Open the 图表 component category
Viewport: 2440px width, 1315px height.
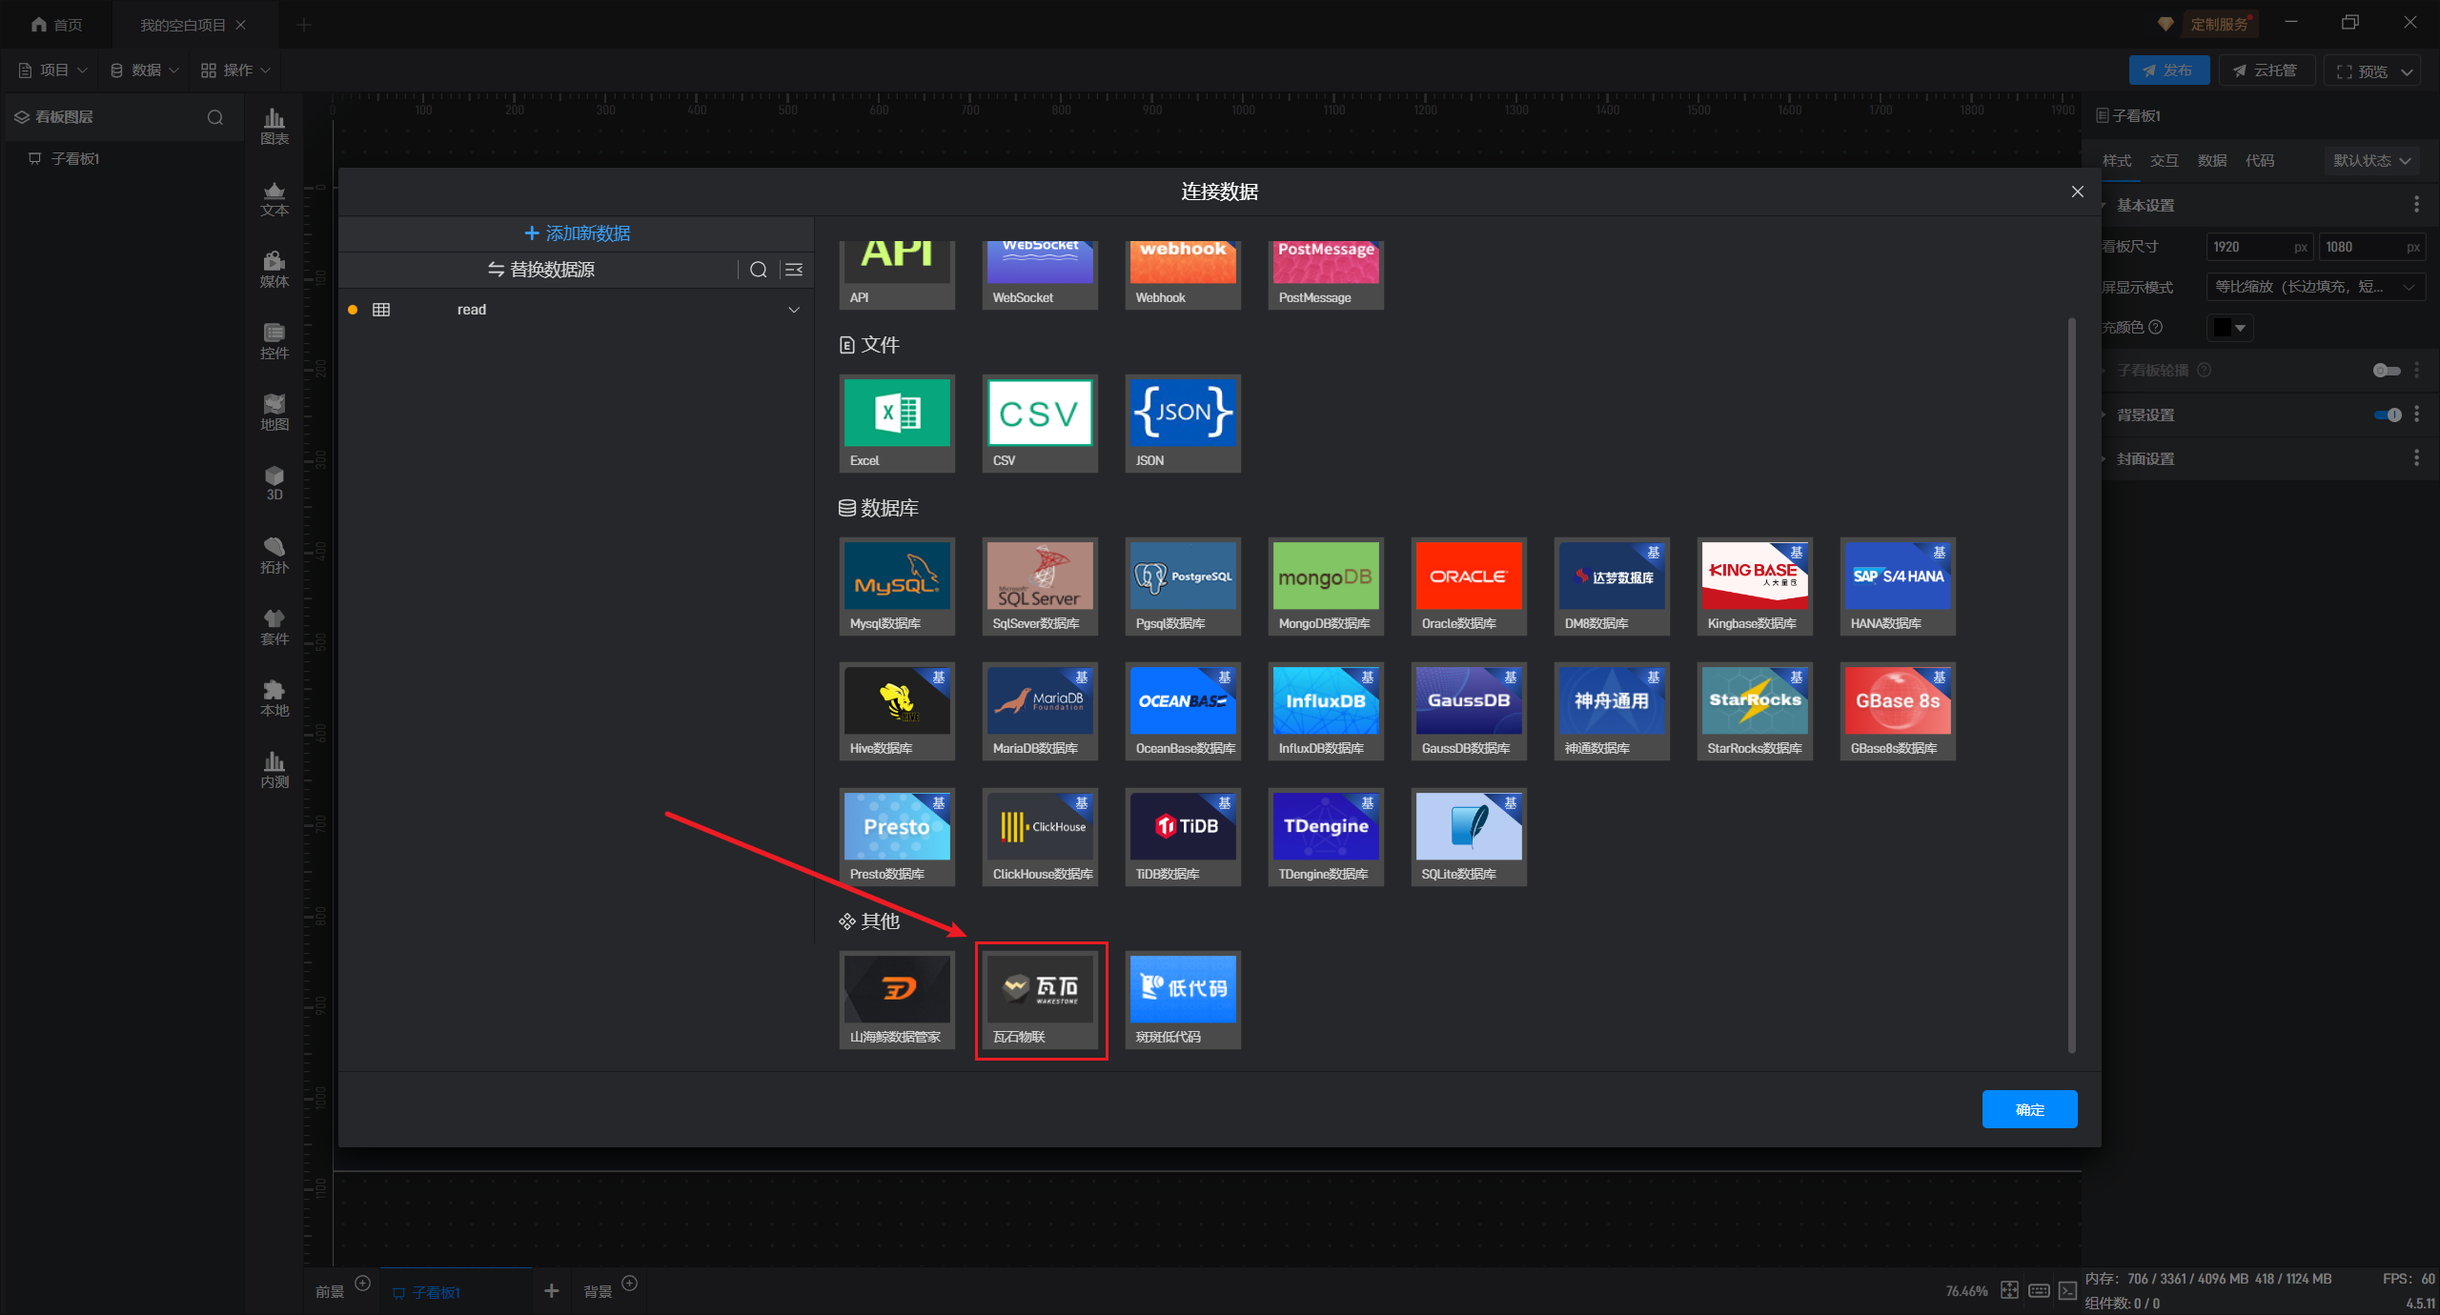(274, 126)
